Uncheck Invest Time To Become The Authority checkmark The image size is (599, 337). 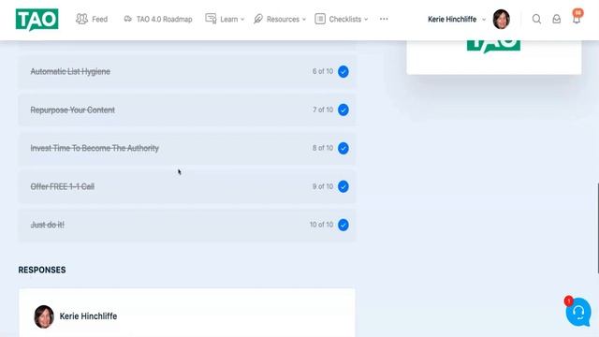tap(343, 148)
